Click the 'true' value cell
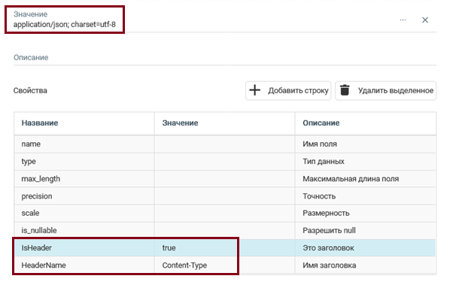This screenshot has height=288, width=450. [224, 248]
